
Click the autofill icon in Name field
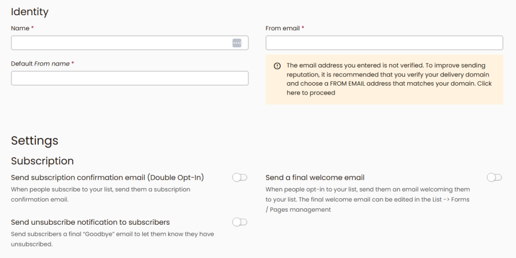tap(237, 43)
